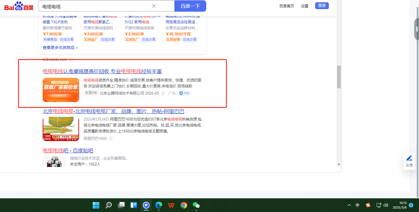Clear the search box with the X icon
Image resolution: width=419 pixels, height=212 pixels.
tap(154, 6)
